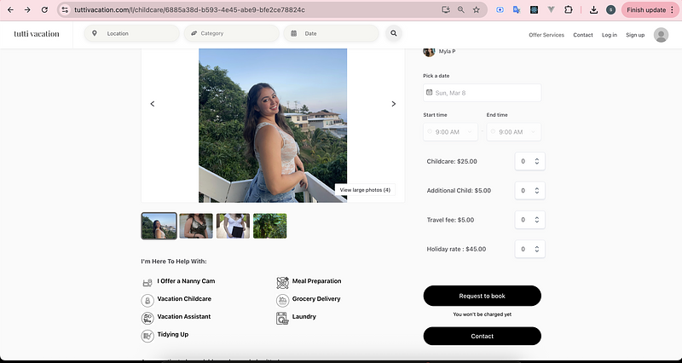Screen dimensions: 682x363
Task: Open the Start time dropdown
Action: click(x=450, y=132)
